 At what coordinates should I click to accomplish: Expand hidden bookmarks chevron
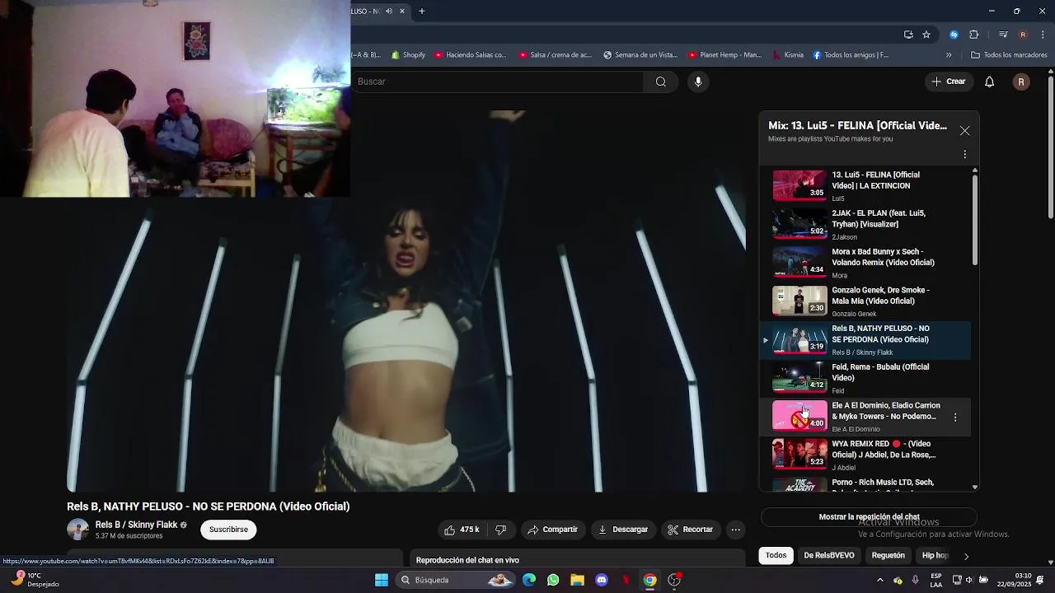(949, 55)
